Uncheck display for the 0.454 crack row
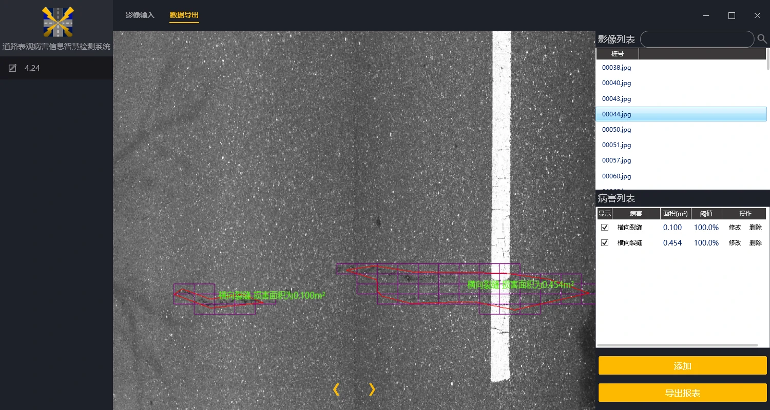Image resolution: width=770 pixels, height=410 pixels. coord(605,242)
